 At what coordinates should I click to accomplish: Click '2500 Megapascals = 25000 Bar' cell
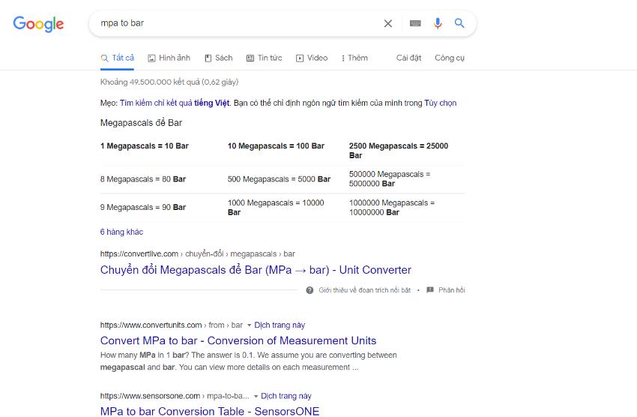click(399, 151)
